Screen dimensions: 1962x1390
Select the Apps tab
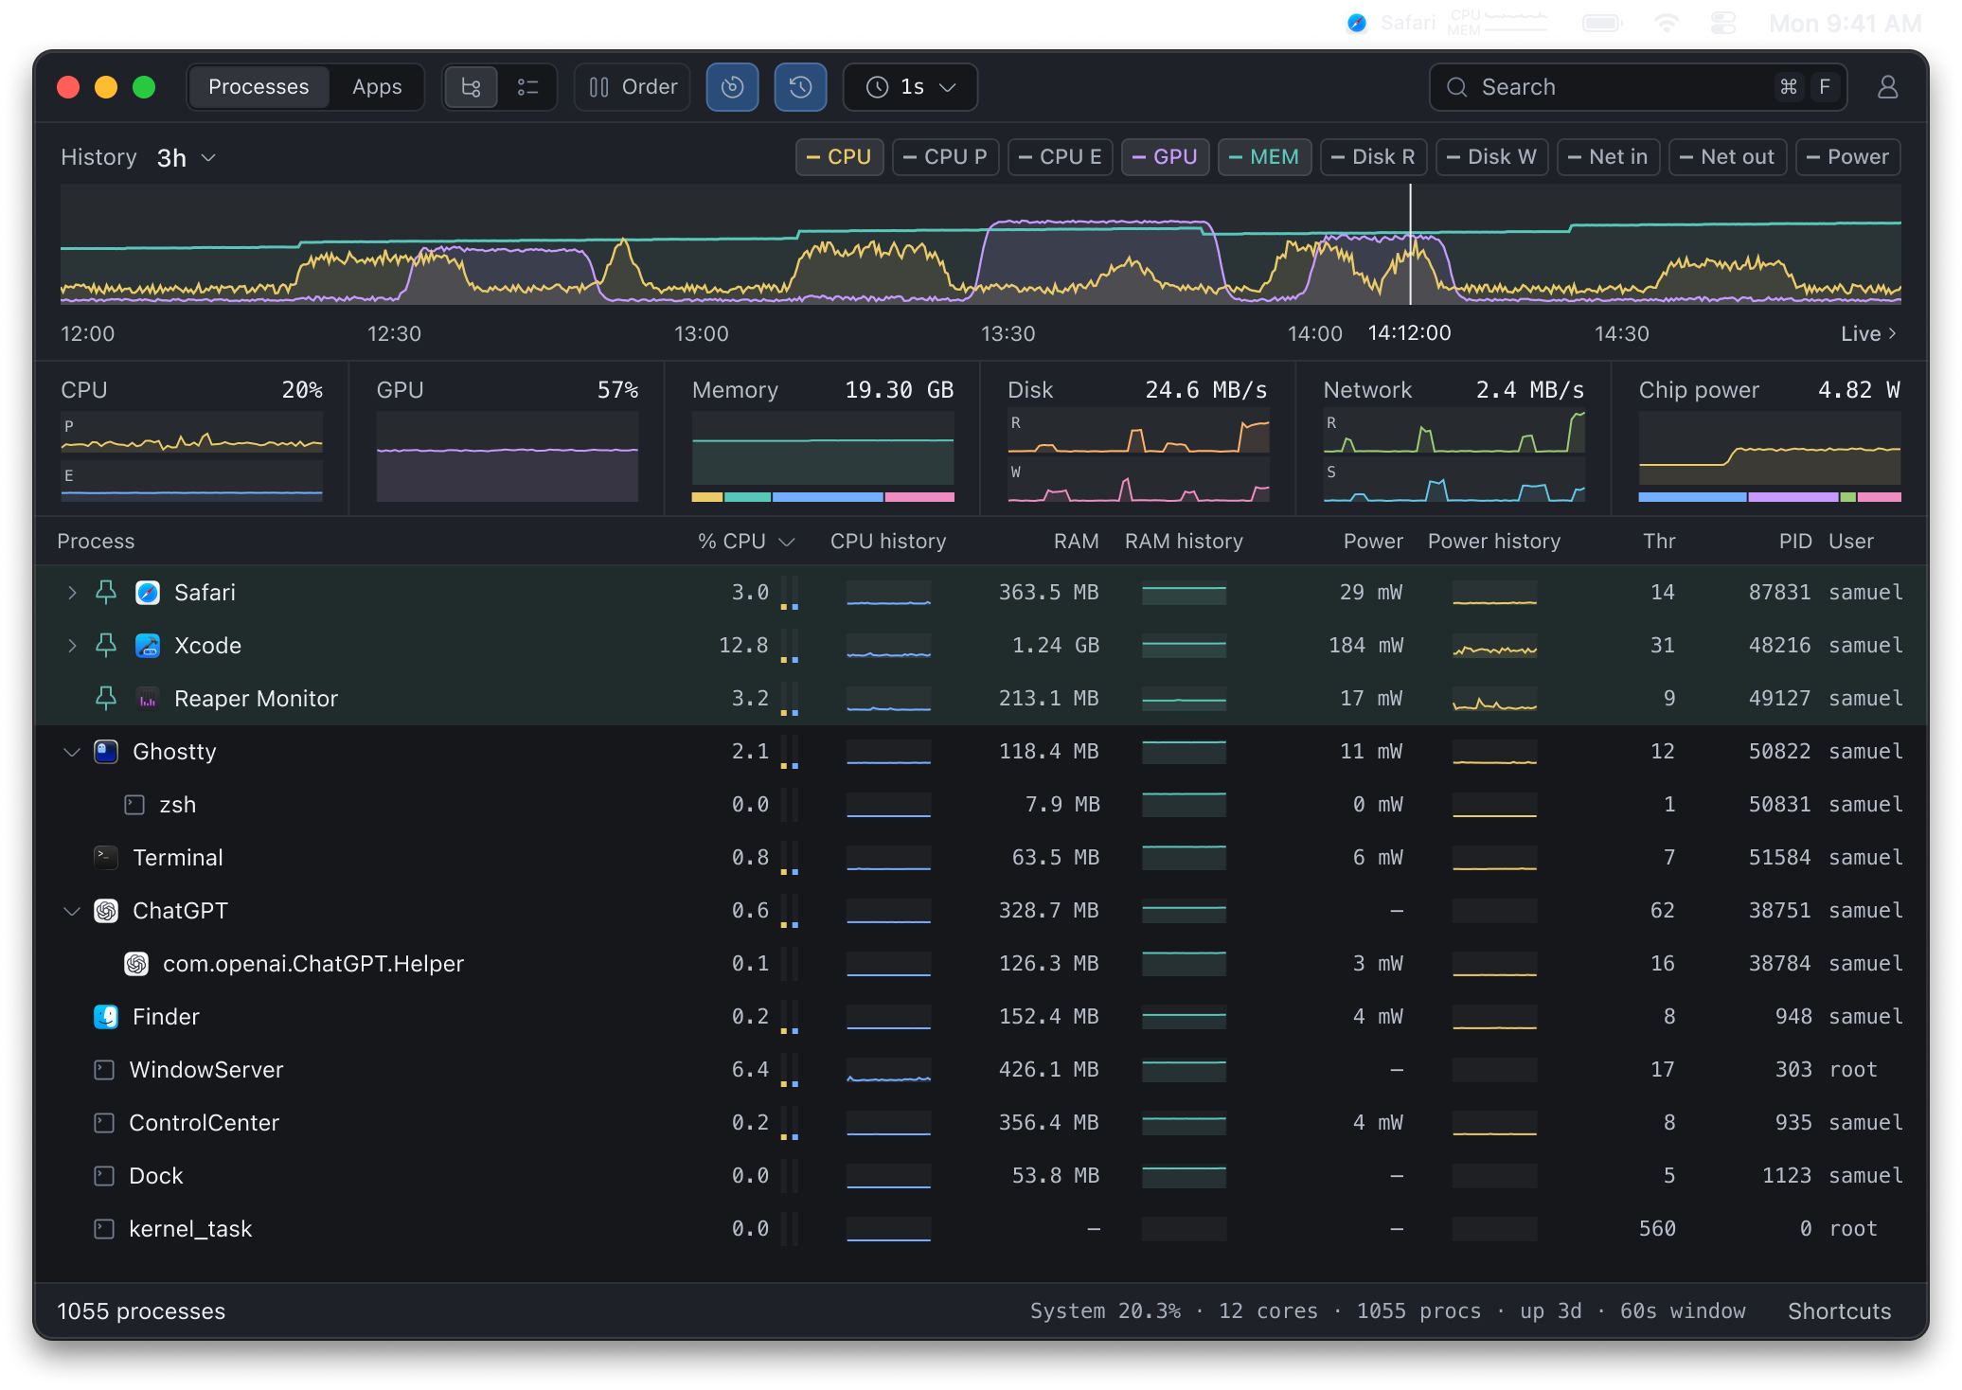click(x=377, y=87)
